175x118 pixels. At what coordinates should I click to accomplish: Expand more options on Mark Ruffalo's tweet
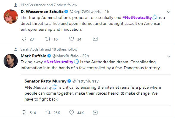coord(168,56)
